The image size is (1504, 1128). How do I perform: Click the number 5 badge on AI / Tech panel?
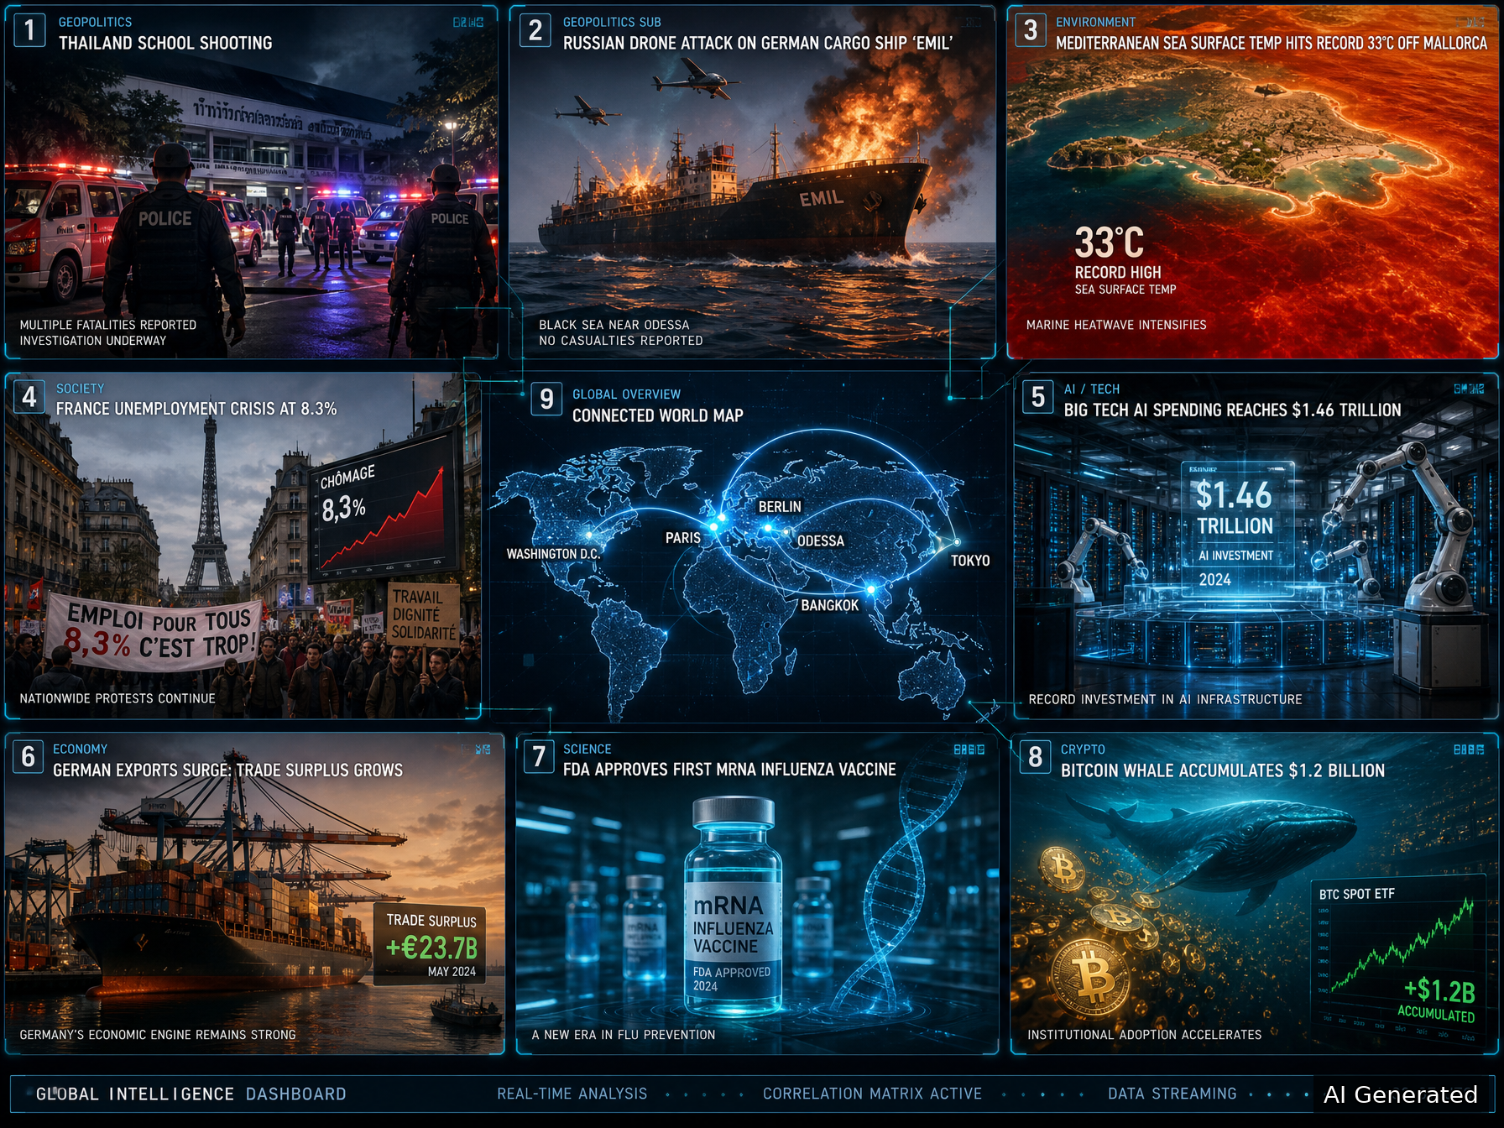(x=1037, y=397)
